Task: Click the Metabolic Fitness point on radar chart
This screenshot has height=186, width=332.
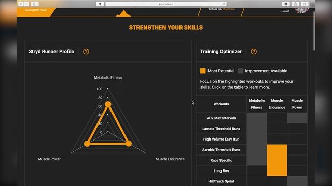Action: pyautogui.click(x=108, y=104)
